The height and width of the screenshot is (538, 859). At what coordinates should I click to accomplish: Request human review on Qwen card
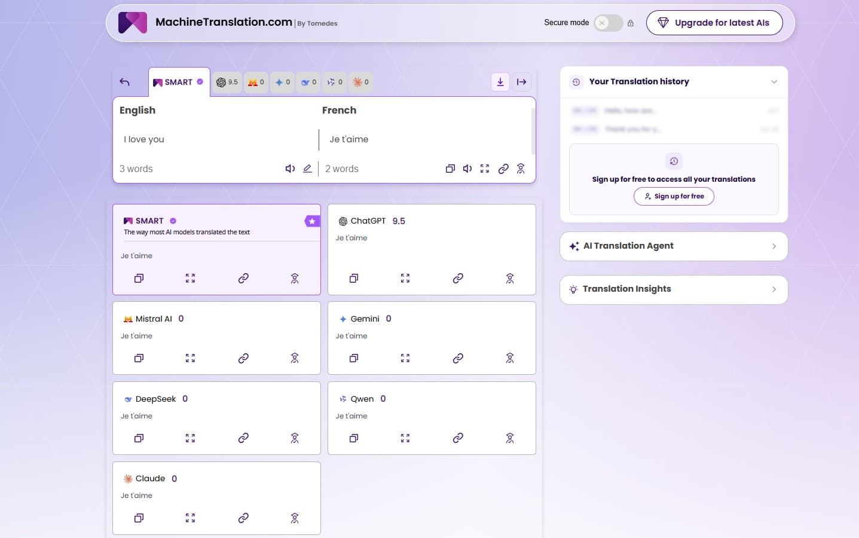(510, 438)
